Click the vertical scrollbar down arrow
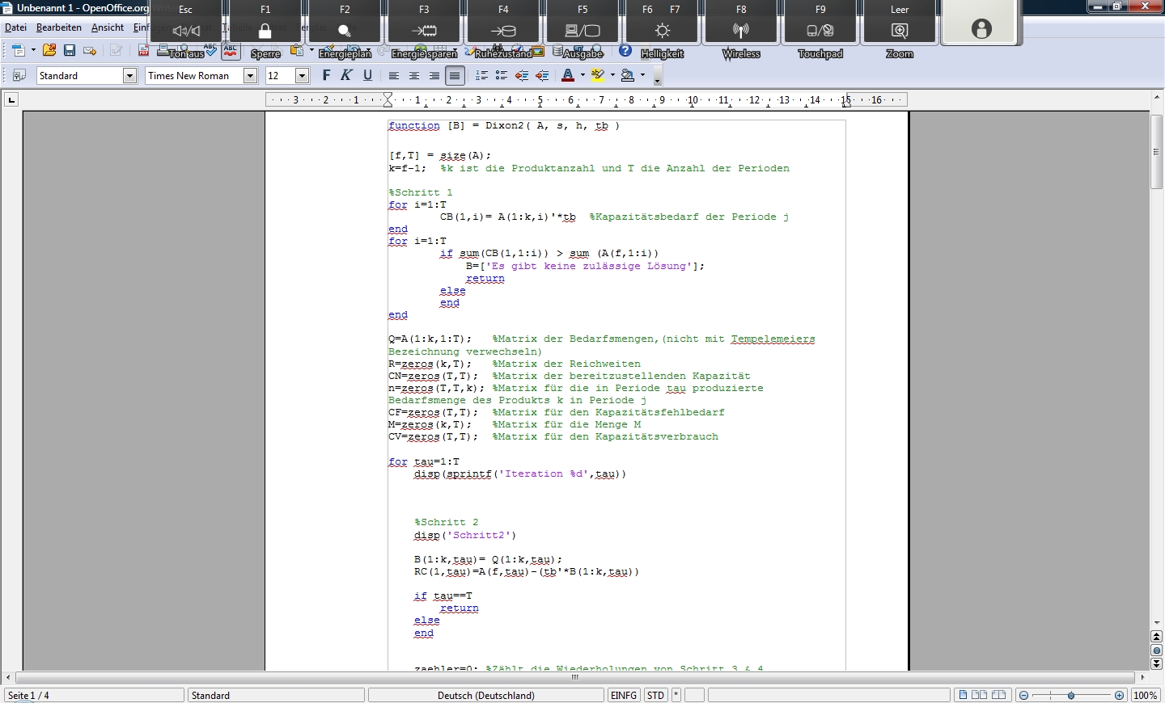 pyautogui.click(x=1156, y=623)
